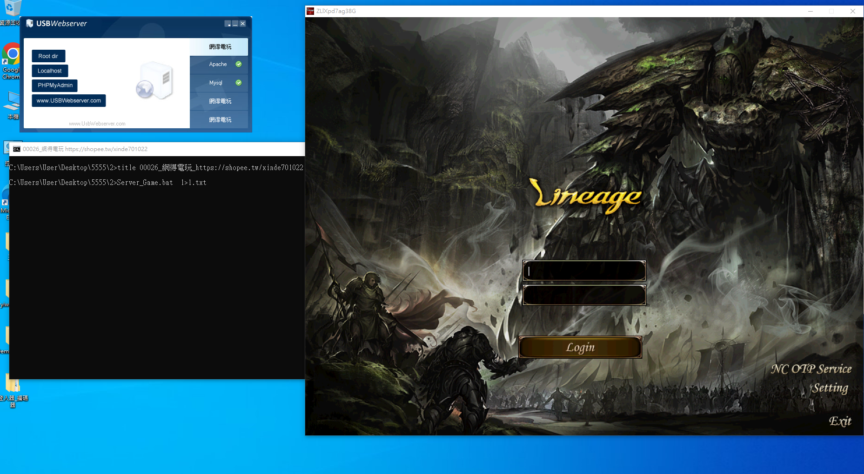The height and width of the screenshot is (474, 864).
Task: Close the Lineage game window
Action: click(853, 11)
